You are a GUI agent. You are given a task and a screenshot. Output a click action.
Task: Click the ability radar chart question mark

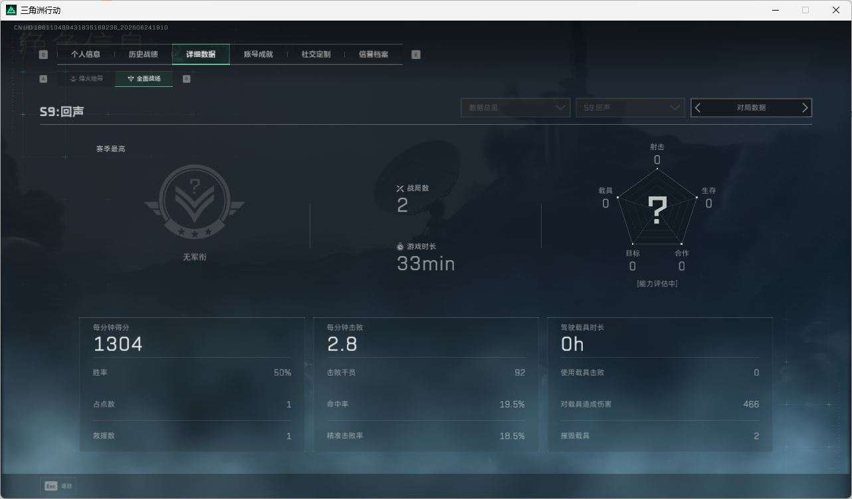tap(657, 210)
